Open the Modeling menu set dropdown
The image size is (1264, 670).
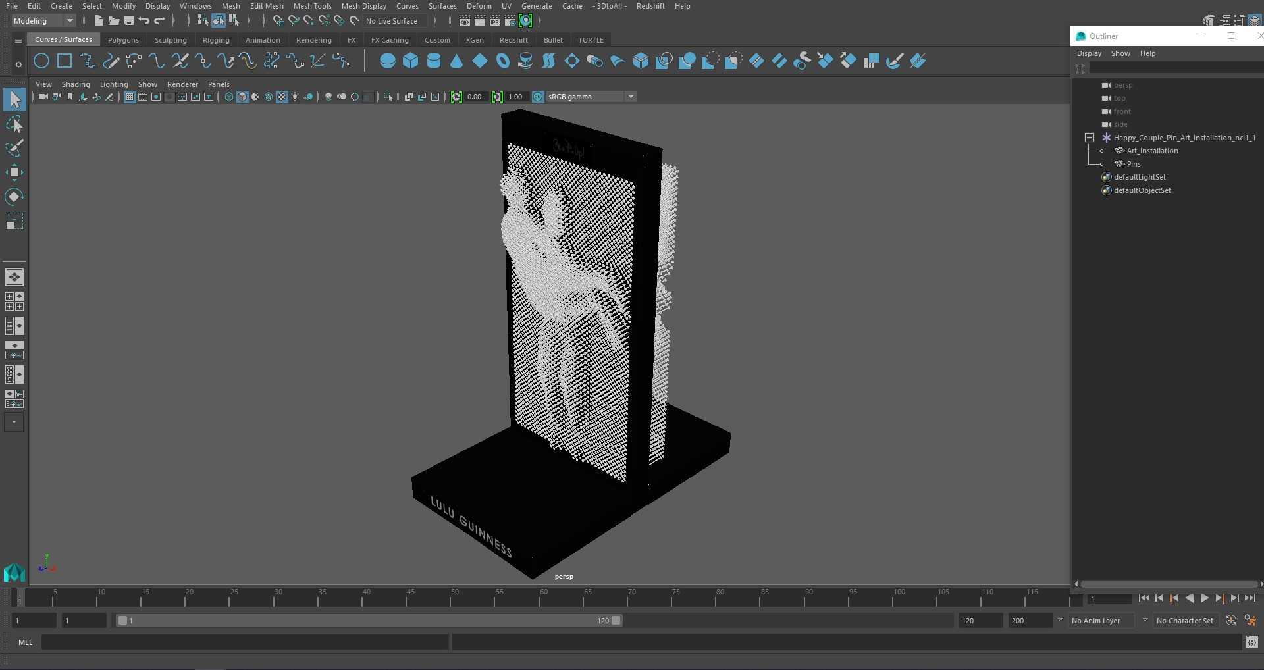pos(43,21)
